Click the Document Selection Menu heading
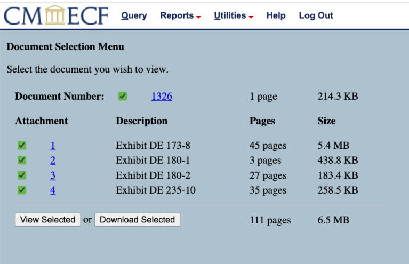Viewport: 409px width, 264px height. [x=65, y=47]
